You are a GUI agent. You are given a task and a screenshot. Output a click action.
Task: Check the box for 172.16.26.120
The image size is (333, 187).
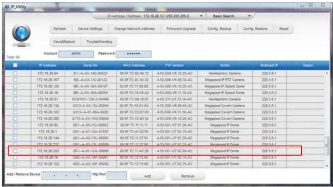(15, 86)
